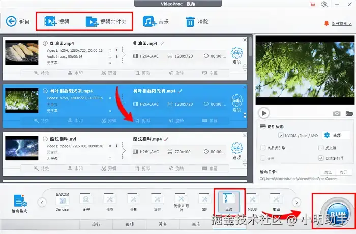
Task: Open 剪辑 cut tool for 炸油条.mp4
Action: click(x=109, y=73)
